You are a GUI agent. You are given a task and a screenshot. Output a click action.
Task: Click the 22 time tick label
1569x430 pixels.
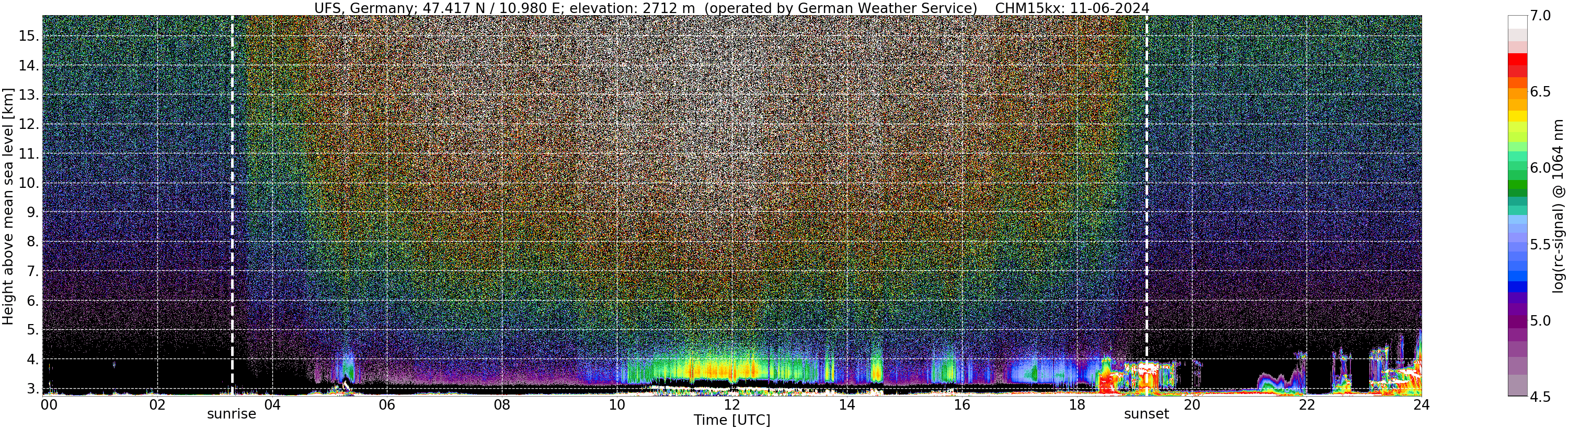[x=1307, y=405]
